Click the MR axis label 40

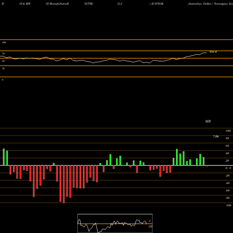(227, 153)
